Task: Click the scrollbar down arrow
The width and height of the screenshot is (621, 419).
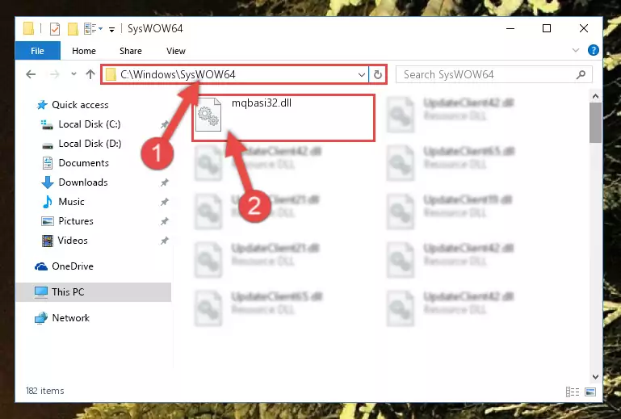Action: point(595,377)
